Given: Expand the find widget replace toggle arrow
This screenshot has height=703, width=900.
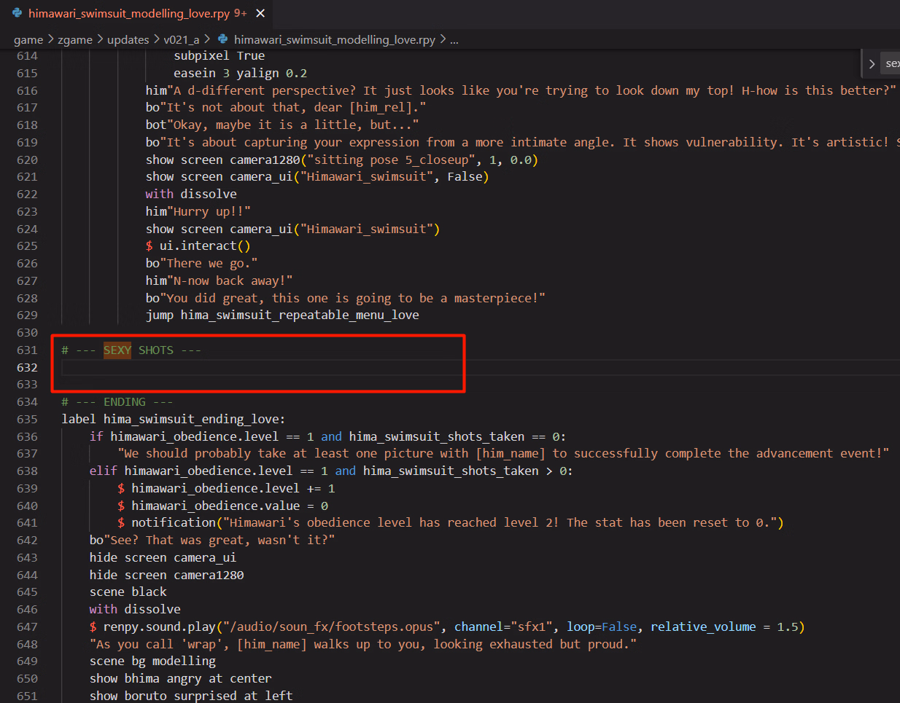Looking at the screenshot, I should pos(872,64).
